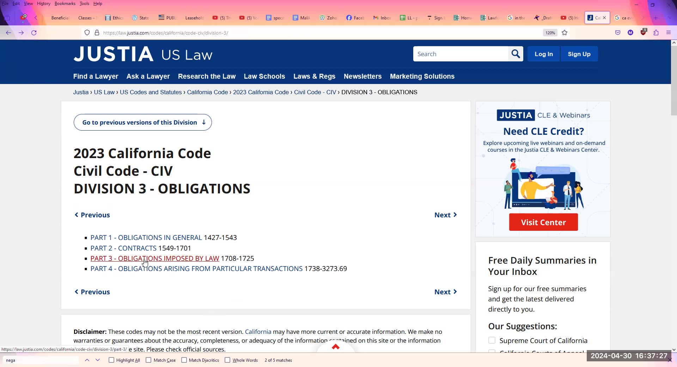The height and width of the screenshot is (367, 677).
Task: Click the Justia search magnifier icon
Action: coord(516,54)
